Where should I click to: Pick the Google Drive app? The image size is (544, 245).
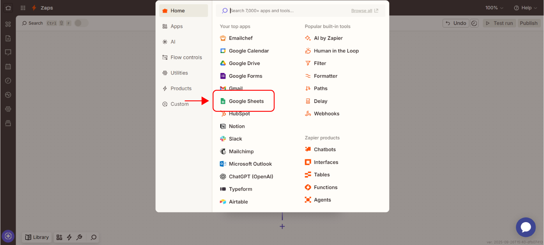click(x=244, y=63)
